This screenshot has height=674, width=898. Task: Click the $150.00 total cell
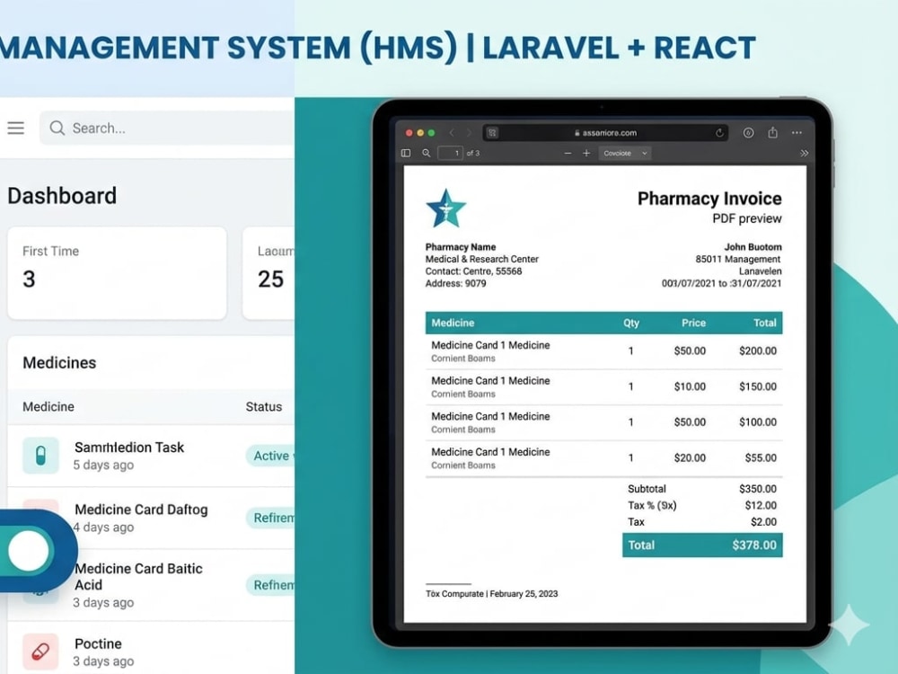pos(758,386)
